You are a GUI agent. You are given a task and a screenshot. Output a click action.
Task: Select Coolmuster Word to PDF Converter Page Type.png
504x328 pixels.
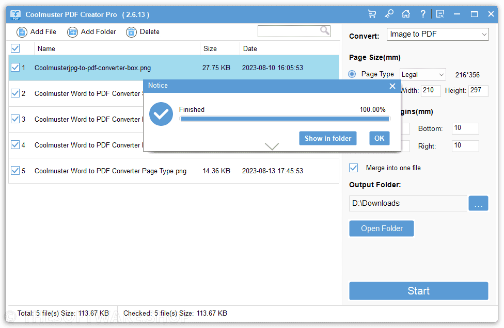[x=111, y=171]
